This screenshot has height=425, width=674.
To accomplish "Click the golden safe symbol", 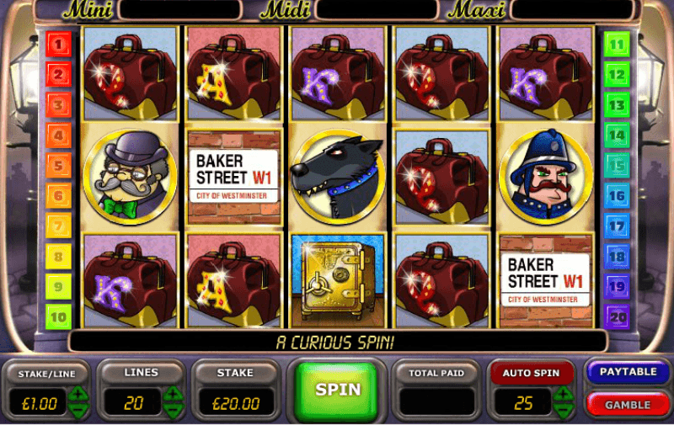I will click(339, 280).
